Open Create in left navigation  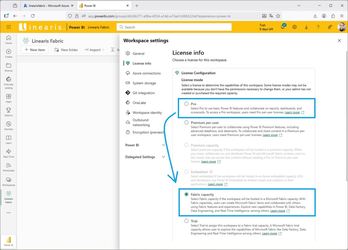click(8, 53)
